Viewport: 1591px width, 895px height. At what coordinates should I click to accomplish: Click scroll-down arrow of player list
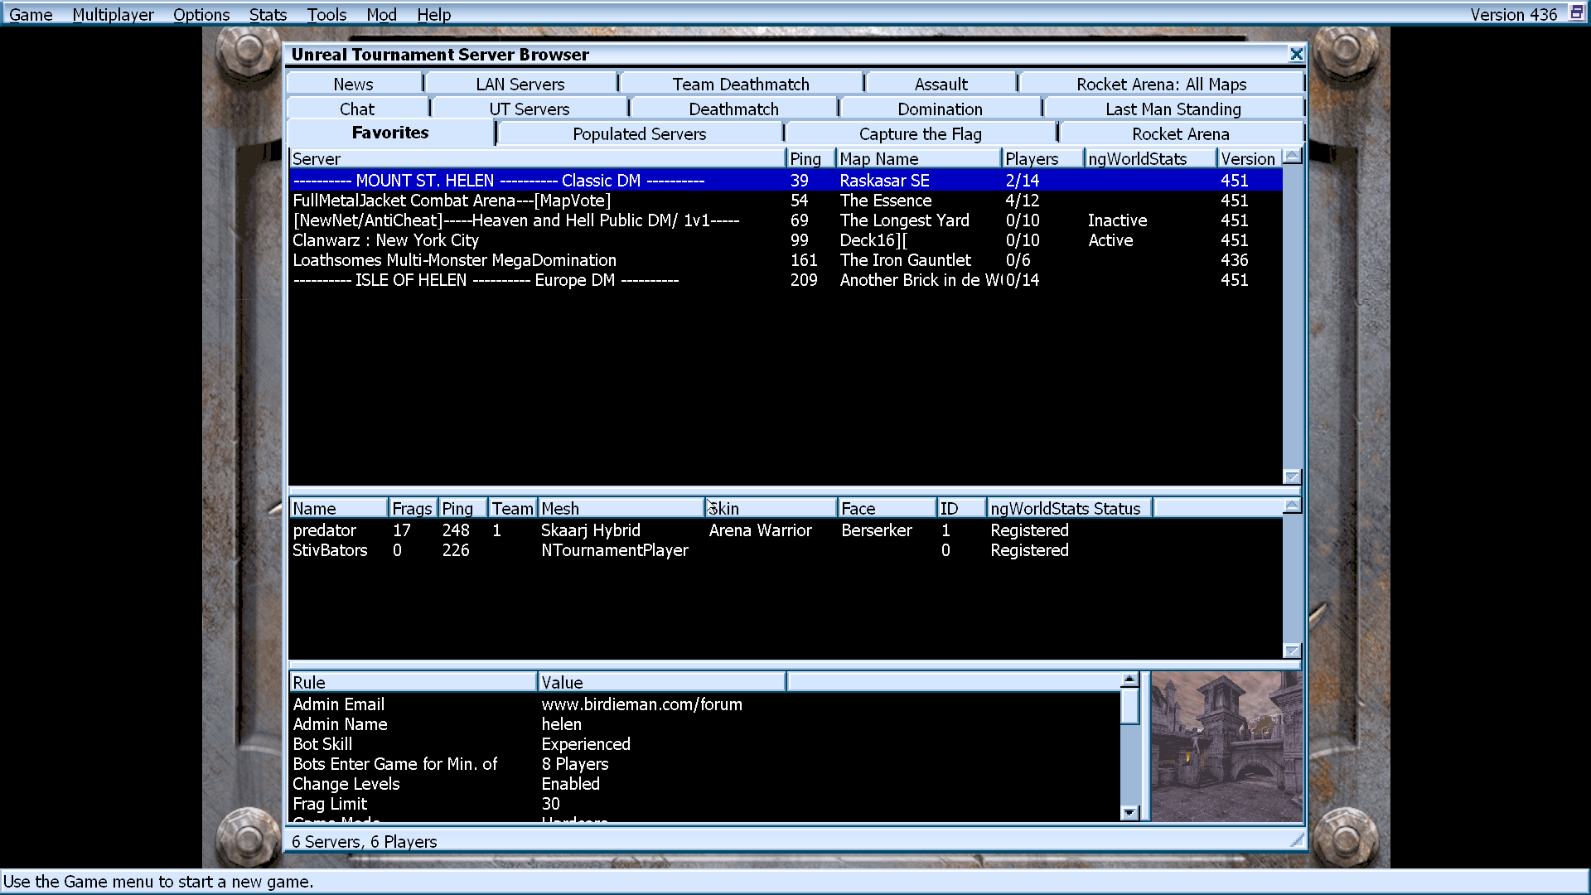[x=1292, y=651]
